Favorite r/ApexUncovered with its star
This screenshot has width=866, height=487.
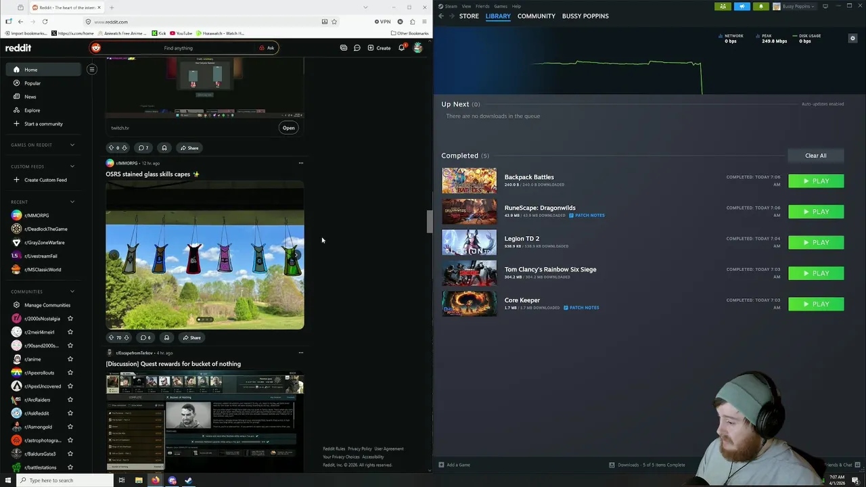(x=70, y=386)
